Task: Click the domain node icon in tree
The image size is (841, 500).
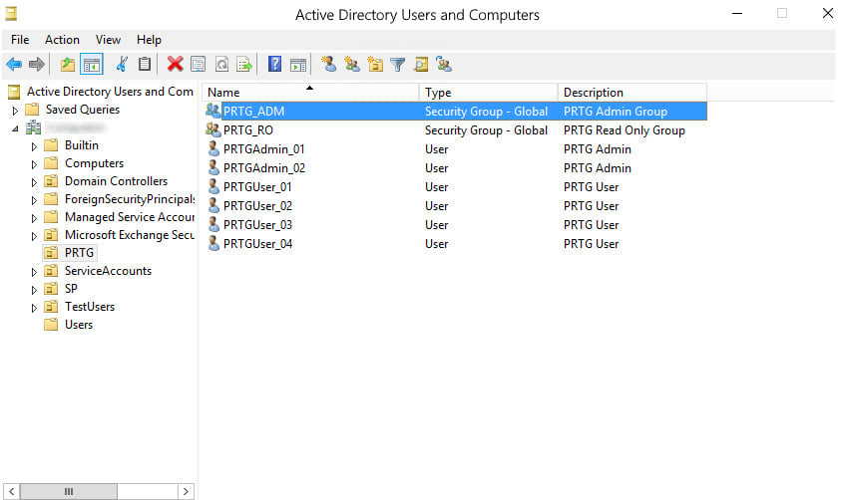Action: point(33,127)
